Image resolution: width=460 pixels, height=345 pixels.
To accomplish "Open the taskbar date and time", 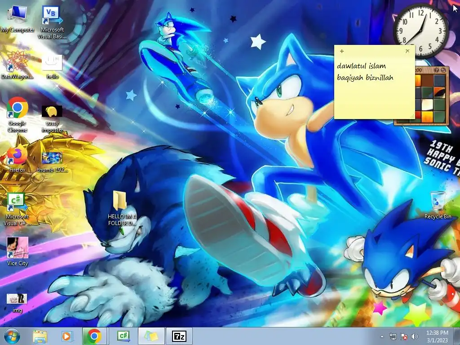I will (437, 336).
